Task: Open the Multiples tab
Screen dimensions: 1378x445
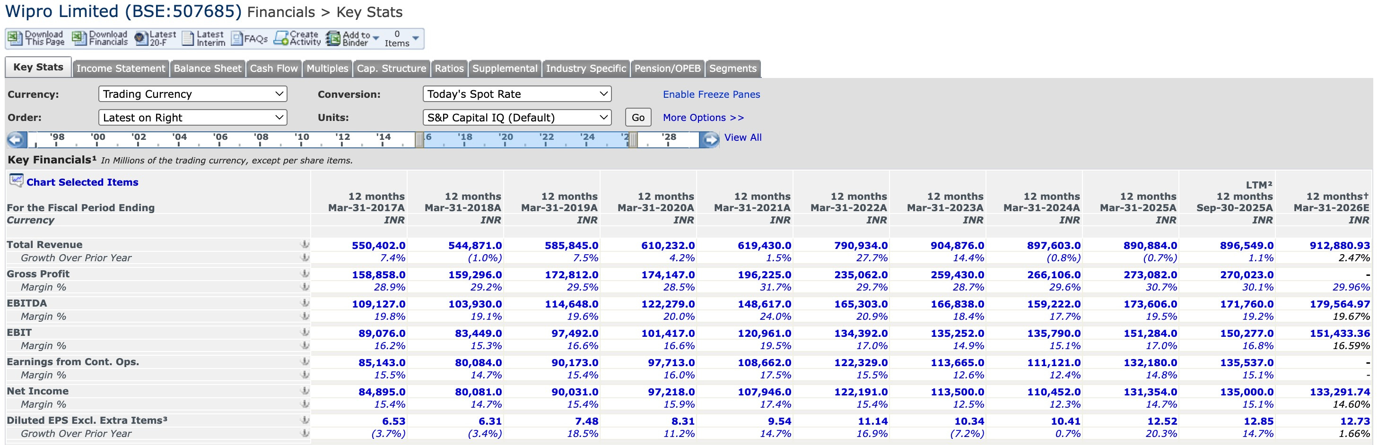Action: [327, 68]
